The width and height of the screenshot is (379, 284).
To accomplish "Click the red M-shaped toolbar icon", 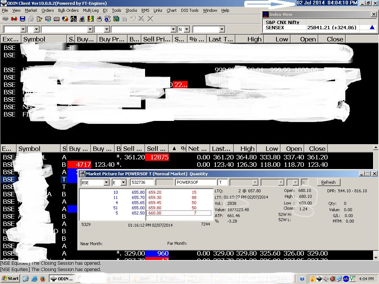I will [14, 18].
